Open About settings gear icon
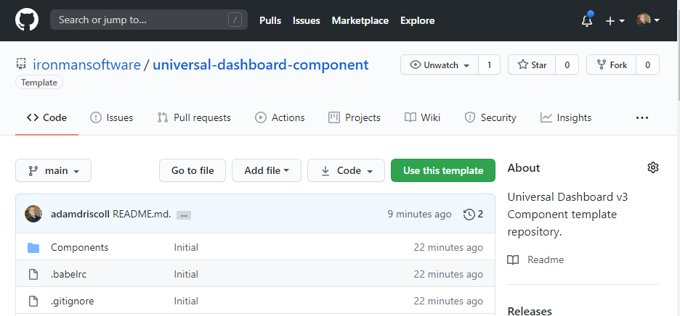Viewport: 680px width, 316px height. click(x=652, y=168)
